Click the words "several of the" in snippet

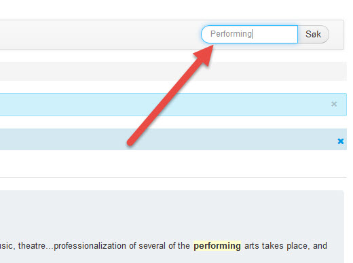(164, 246)
